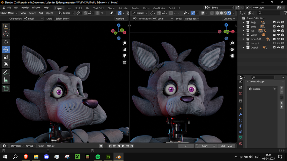The height and width of the screenshot is (161, 287).
Task: Open left viewport Orientation Local dropdown
Action: 33,19
